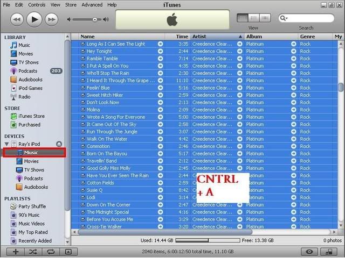
Task: Create a new playlist with plus button
Action: [x=16, y=252]
